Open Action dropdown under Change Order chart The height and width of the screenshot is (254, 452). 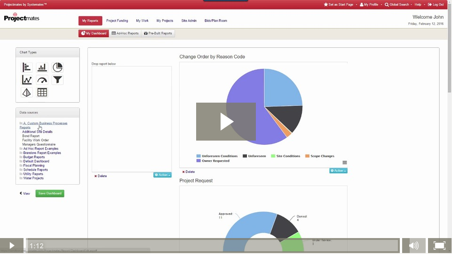tap(339, 171)
